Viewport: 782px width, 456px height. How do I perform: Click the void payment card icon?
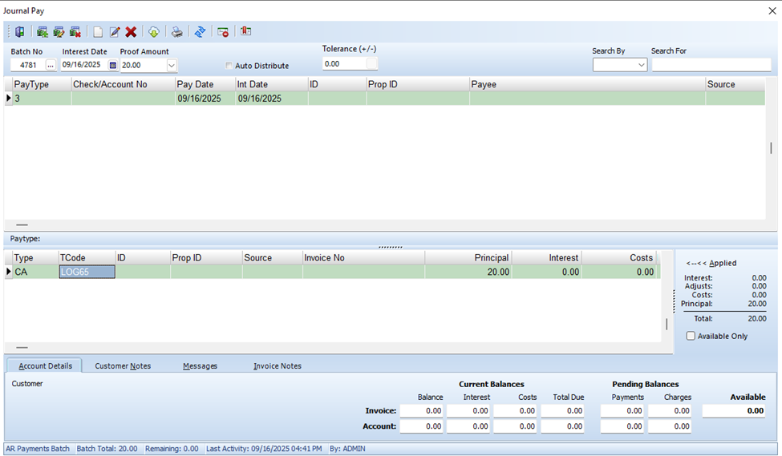223,32
